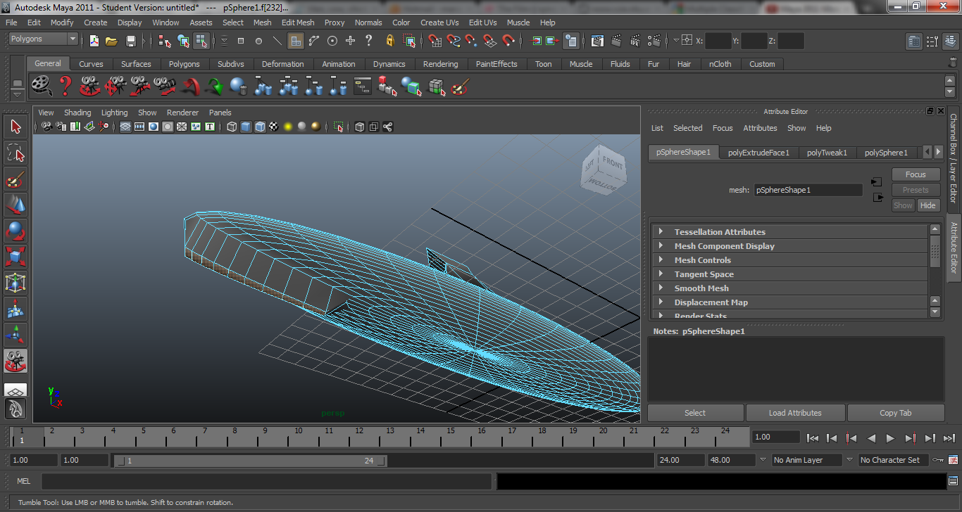Choose the Paint Selection tool in toolbox
Image resolution: width=962 pixels, height=512 pixels.
click(15, 179)
